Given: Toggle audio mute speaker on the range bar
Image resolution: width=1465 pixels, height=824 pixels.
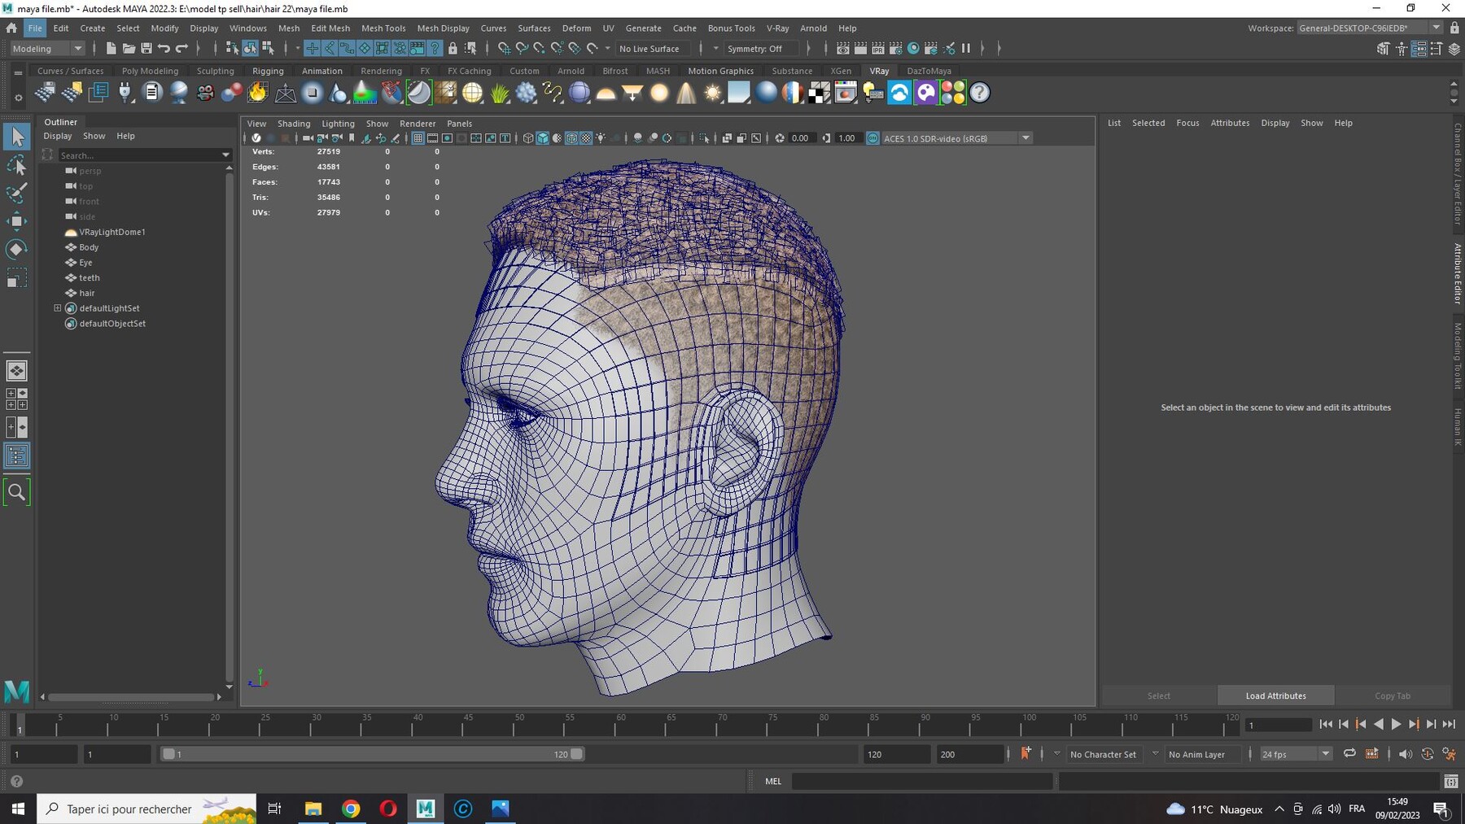Looking at the screenshot, I should pos(1406,754).
